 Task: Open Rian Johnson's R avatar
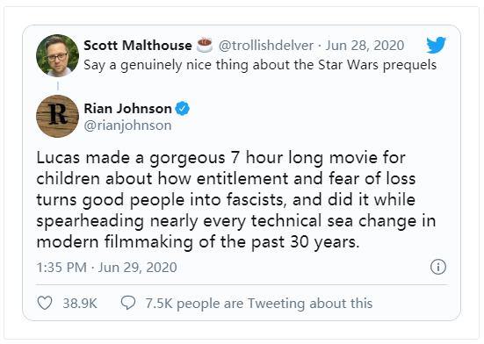[x=57, y=116]
